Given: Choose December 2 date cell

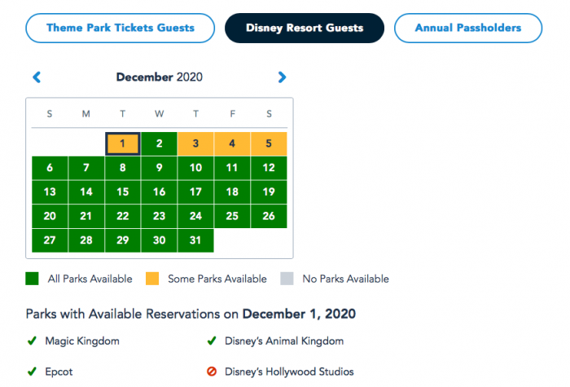Looking at the screenshot, I should [x=160, y=143].
